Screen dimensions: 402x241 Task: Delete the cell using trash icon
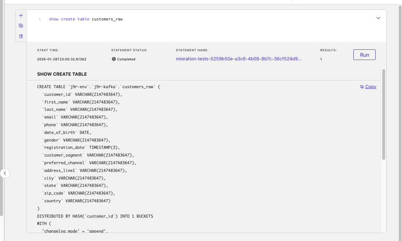click(21, 36)
